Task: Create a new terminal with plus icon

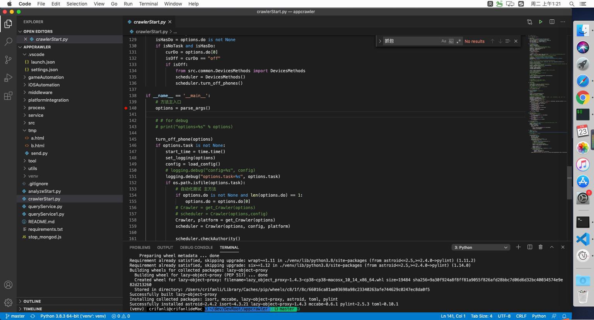Action: (518, 247)
